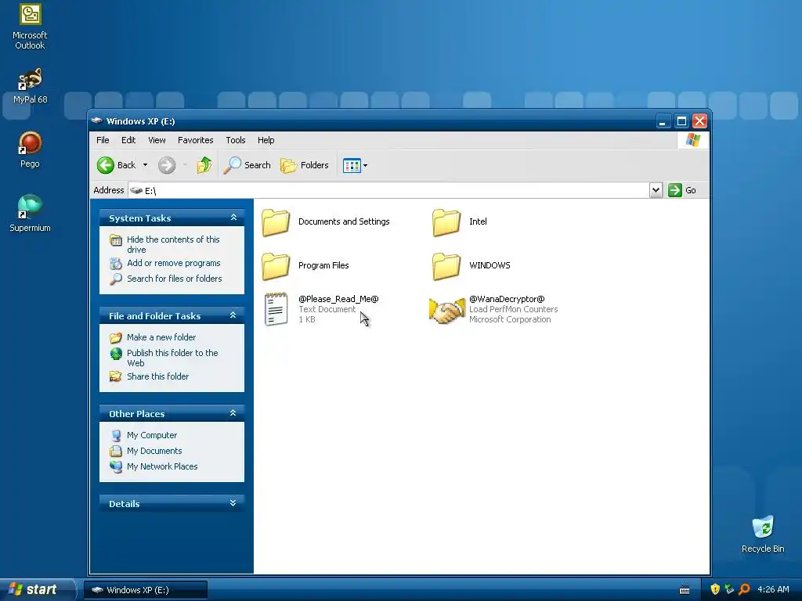Select the Program Files folder icon
802x601 pixels.
tap(276, 266)
